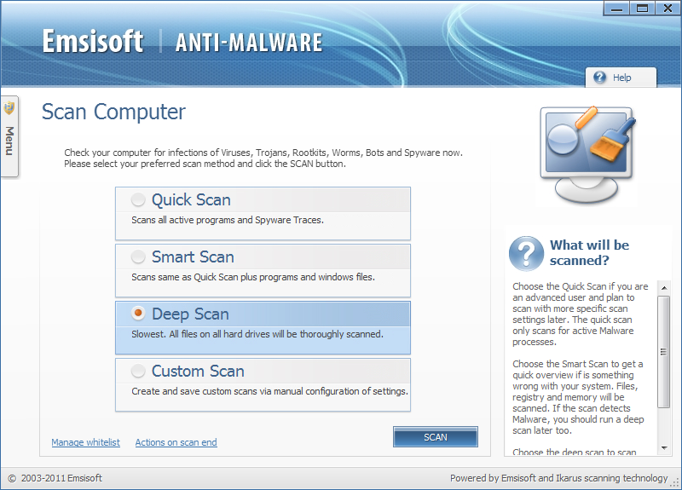This screenshot has height=490, width=682.
Task: Maximize the Emsisoft window
Action: [642, 9]
